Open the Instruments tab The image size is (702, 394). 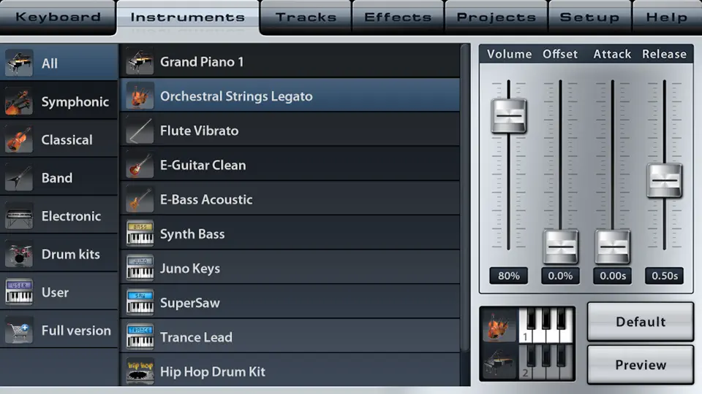point(188,17)
